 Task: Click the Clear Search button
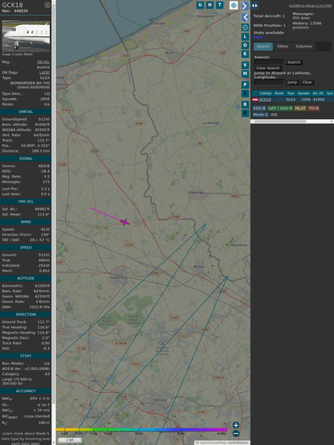[x=268, y=68]
